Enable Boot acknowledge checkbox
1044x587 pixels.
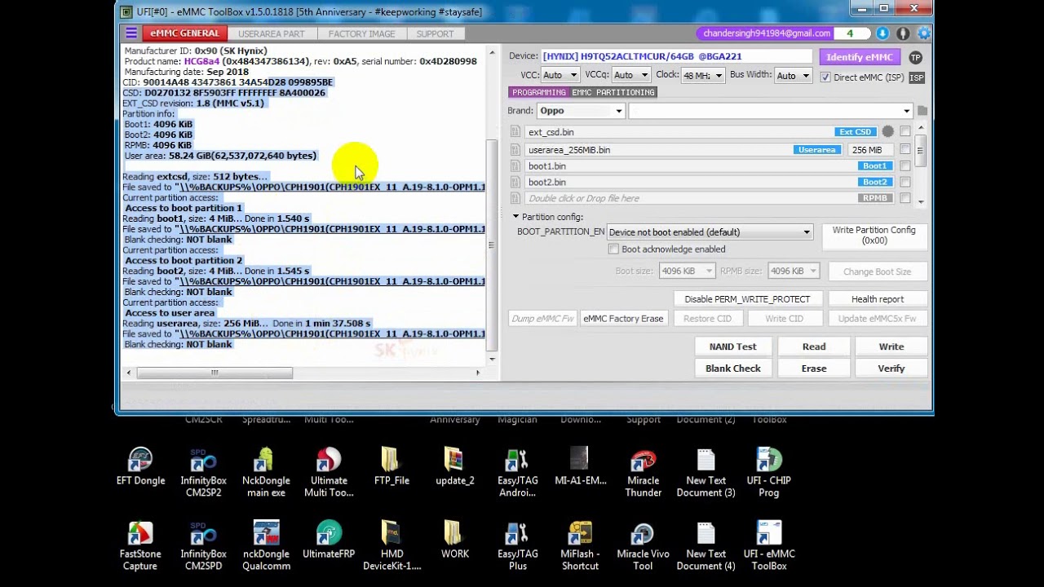pos(613,249)
